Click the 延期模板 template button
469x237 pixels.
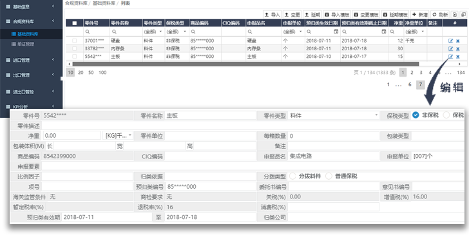coord(395,14)
